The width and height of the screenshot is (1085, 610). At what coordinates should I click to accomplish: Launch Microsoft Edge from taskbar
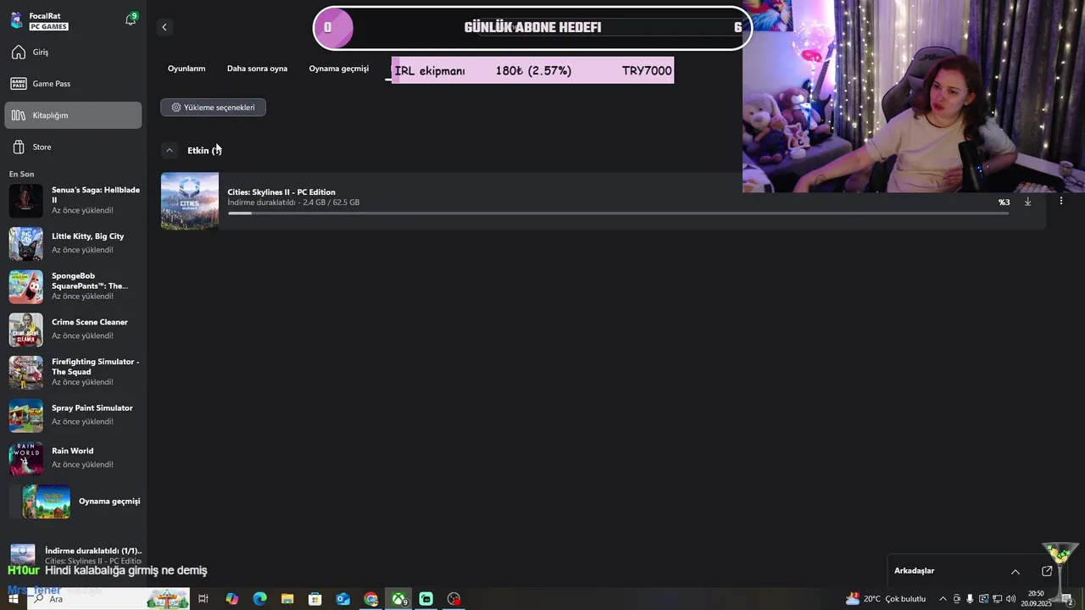[x=260, y=599]
